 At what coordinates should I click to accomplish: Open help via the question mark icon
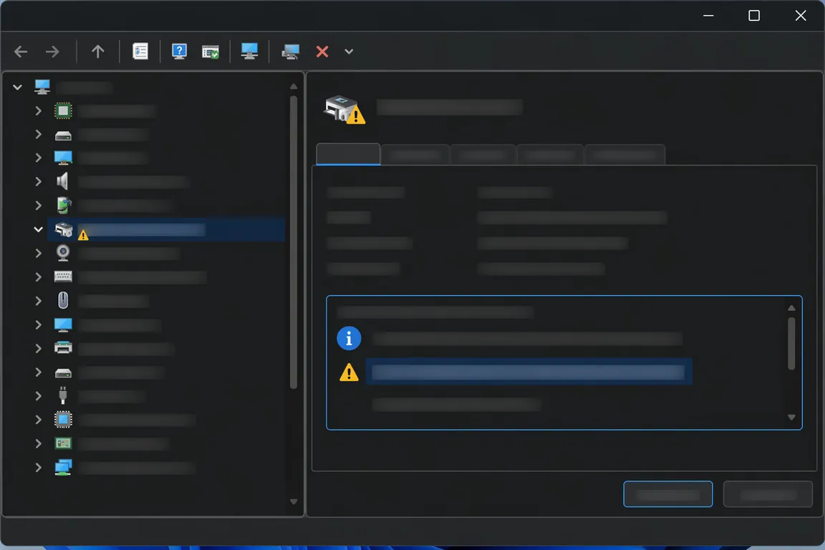(x=180, y=51)
